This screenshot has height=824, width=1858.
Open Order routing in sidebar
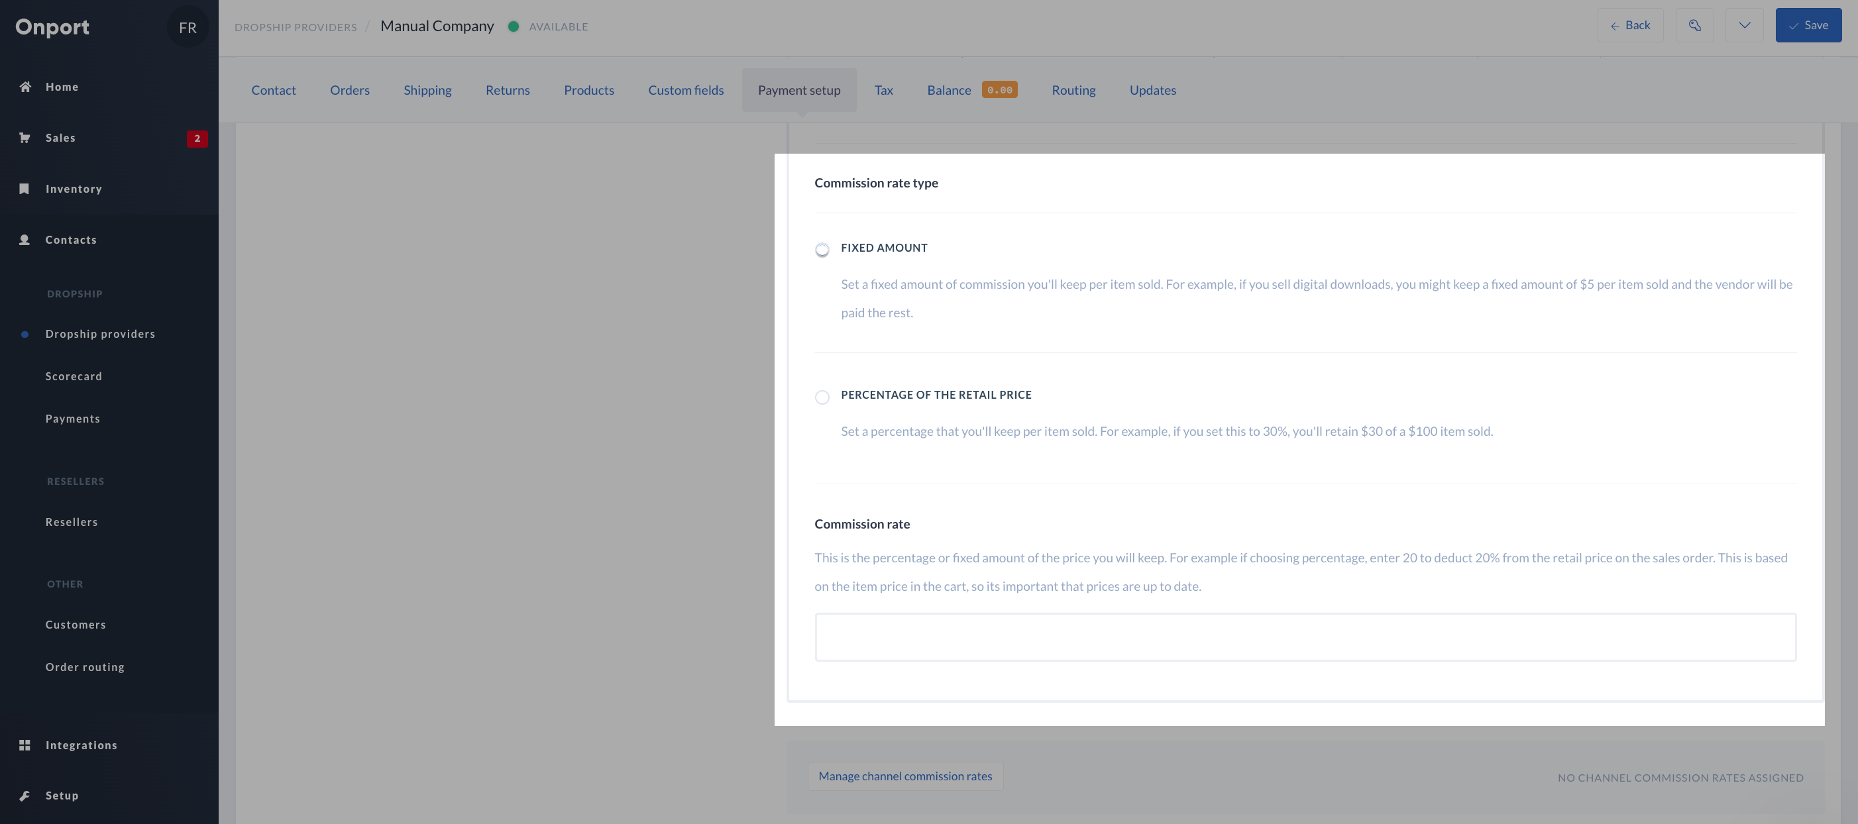click(85, 668)
